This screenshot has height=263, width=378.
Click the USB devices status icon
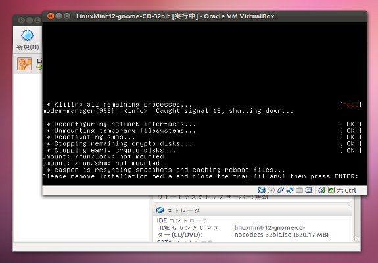pyautogui.click(x=280, y=190)
